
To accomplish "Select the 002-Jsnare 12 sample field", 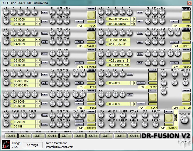I will [x=118, y=60].
